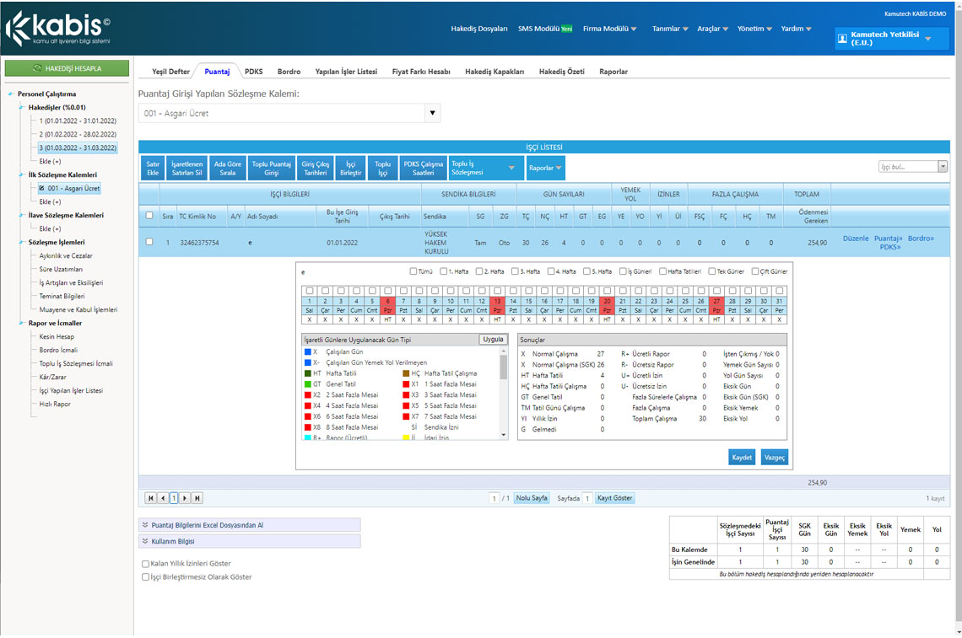Screen dimensions: 962x638
Task: Pick the brown HÇ Hafta Tatil Çalışma swatch
Action: 406,373
